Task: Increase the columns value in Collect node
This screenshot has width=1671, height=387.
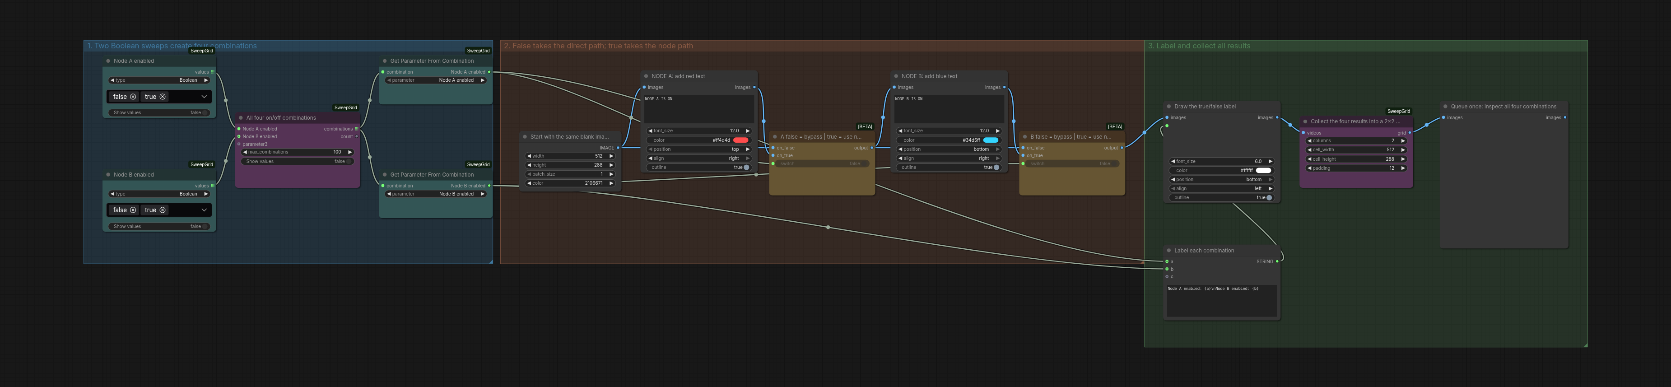Action: click(1403, 141)
